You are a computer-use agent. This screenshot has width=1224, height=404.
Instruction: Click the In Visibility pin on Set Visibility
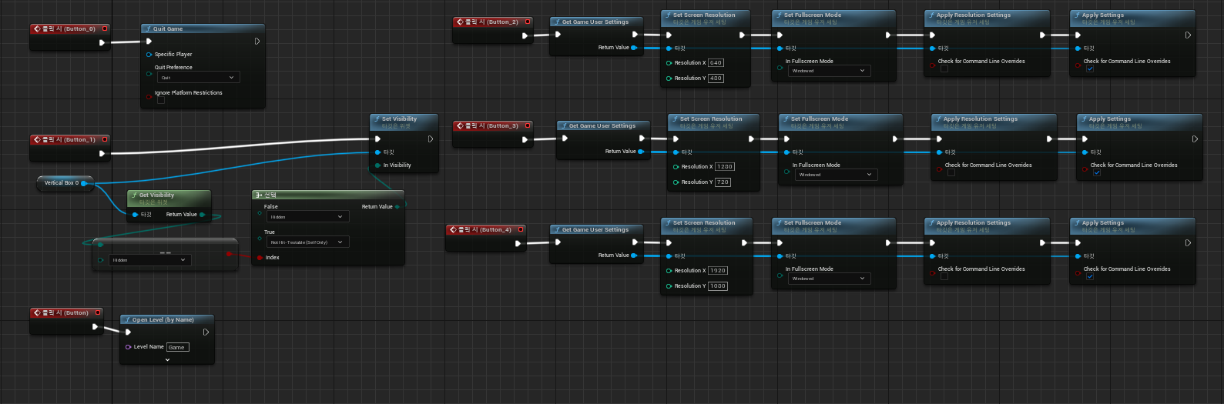coord(377,165)
